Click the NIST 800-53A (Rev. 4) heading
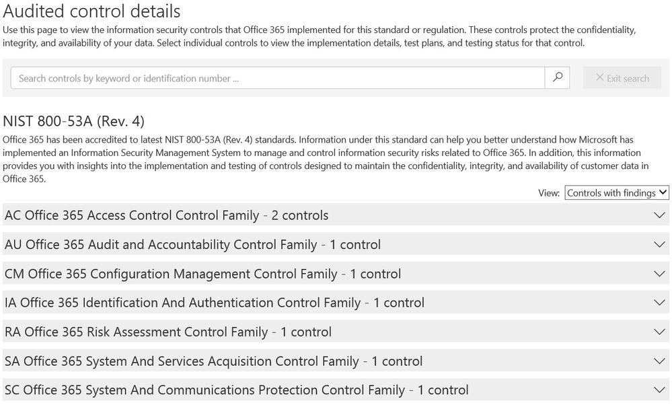The height and width of the screenshot is (405, 672). point(74,121)
